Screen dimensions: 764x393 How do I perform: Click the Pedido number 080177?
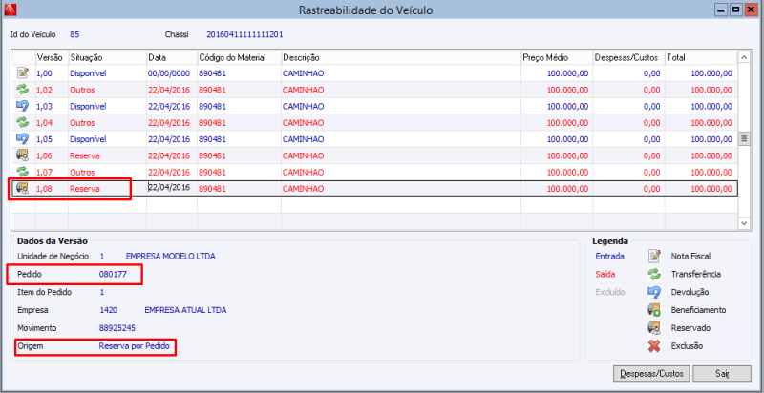click(113, 274)
